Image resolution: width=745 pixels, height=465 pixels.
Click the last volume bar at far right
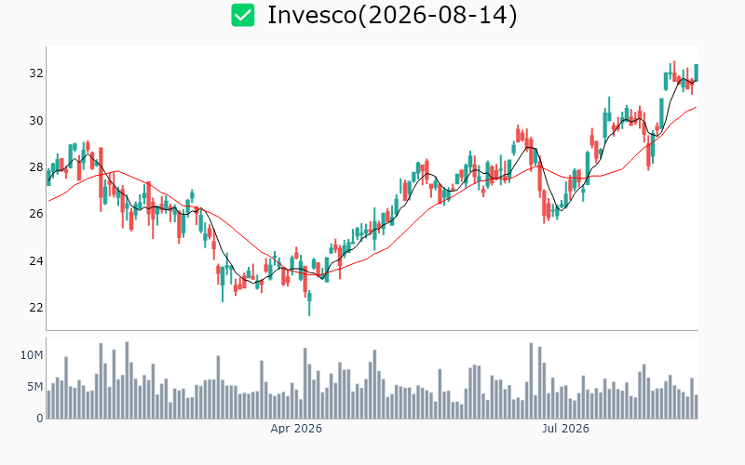697,406
